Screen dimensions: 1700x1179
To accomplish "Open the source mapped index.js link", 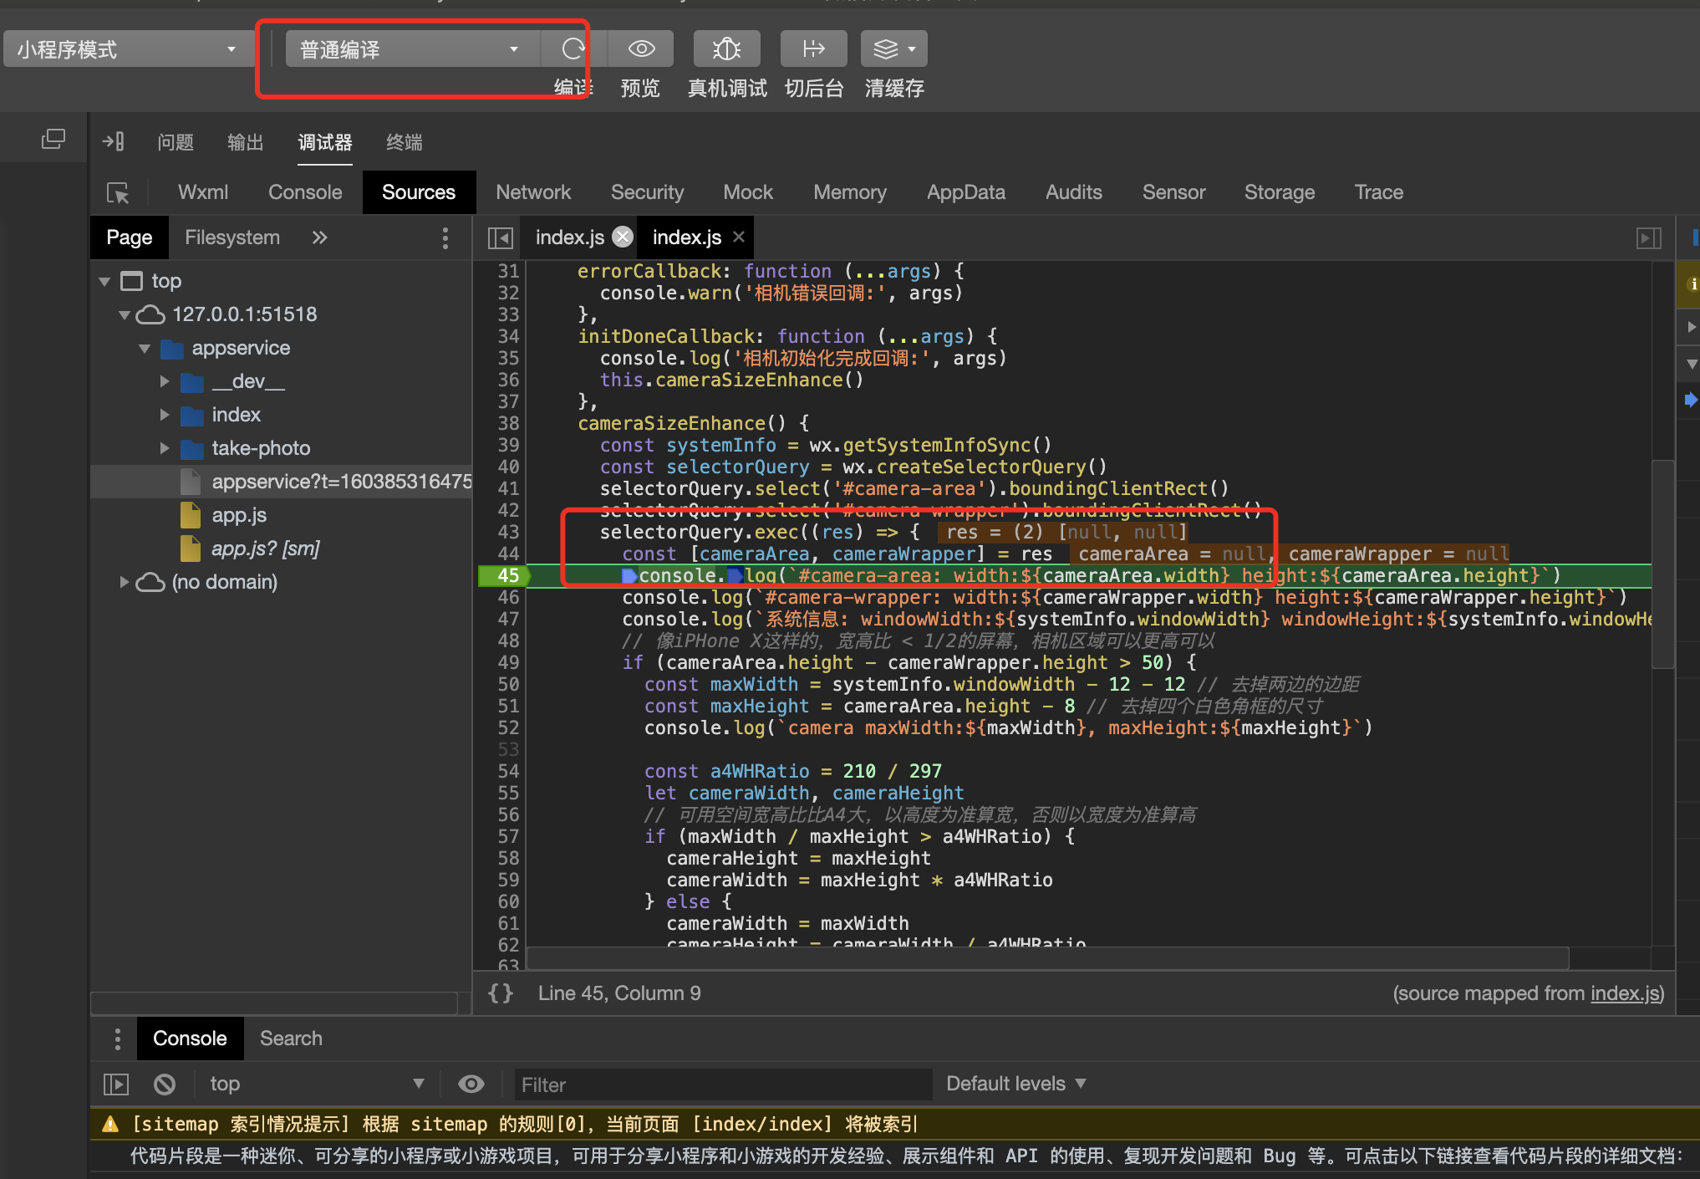I will (x=1625, y=993).
